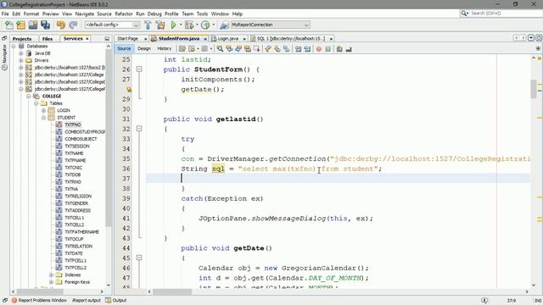Expand the Drivers folder node
Screen dimensions: 543x305
[20, 60]
